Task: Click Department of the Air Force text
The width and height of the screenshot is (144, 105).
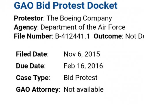Action: click(83, 27)
